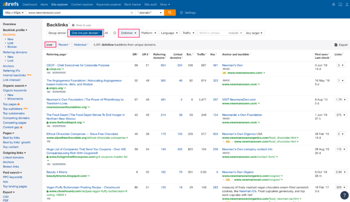This screenshot has height=202, width=350.
Task: Collapse the Backlink profile section
Action: [x=15, y=30]
